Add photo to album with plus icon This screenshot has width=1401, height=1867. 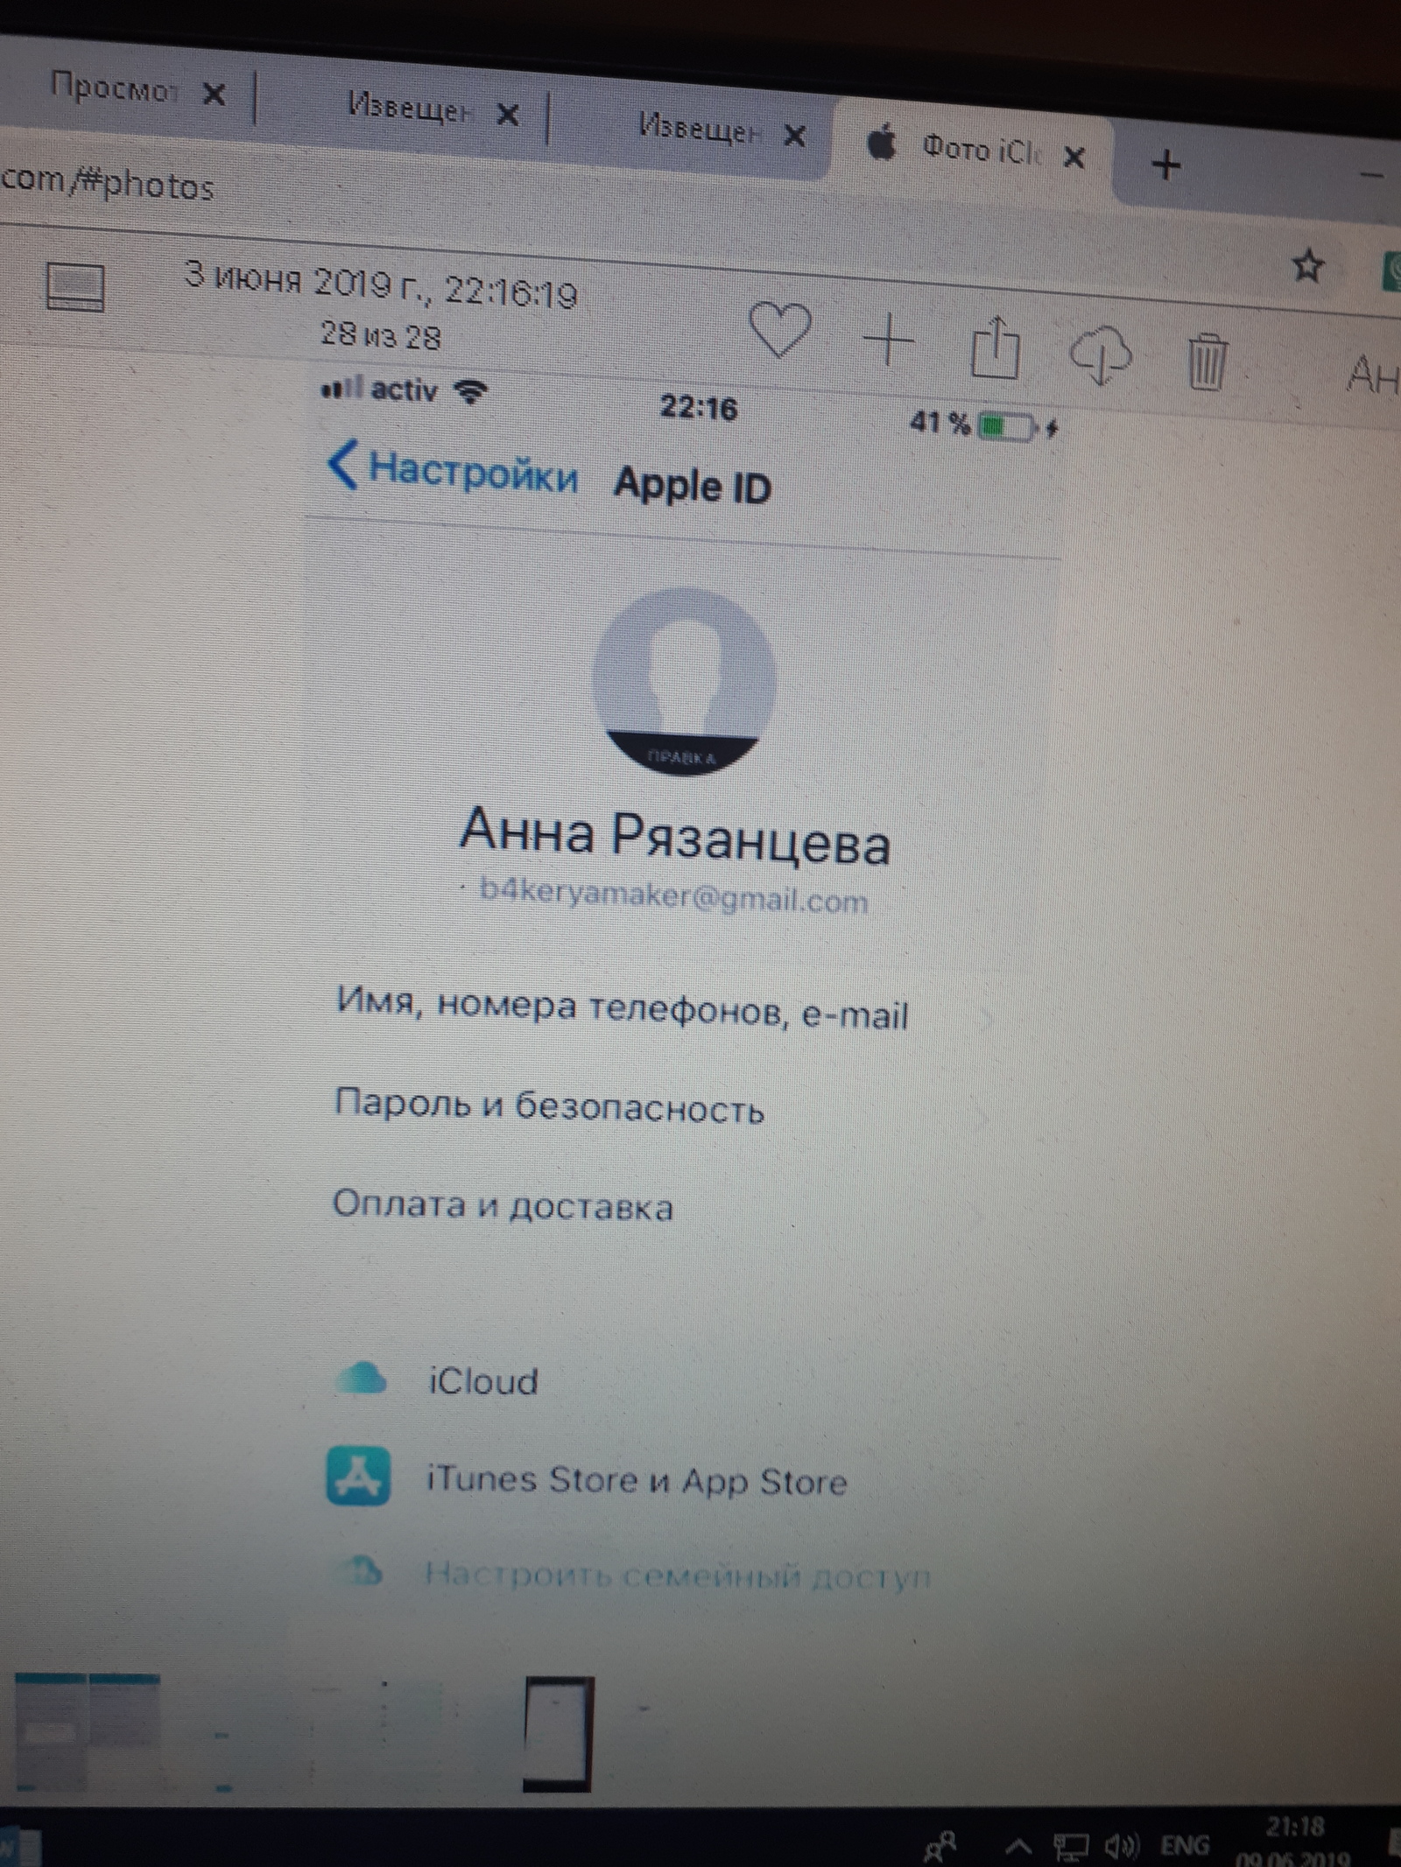click(x=889, y=340)
